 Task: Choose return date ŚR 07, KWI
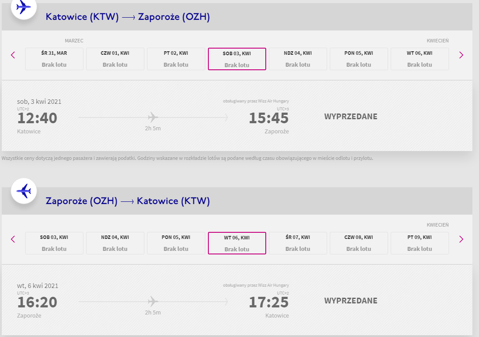point(298,243)
